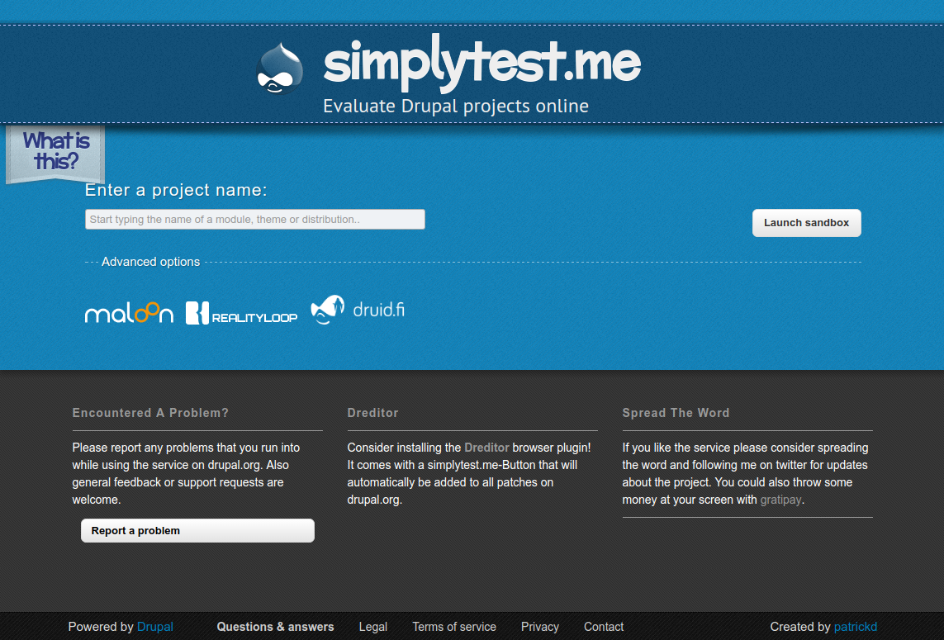The image size is (944, 640).
Task: Open the gratipay link
Action: (780, 500)
